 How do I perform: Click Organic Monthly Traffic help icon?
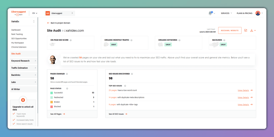click(x=131, y=40)
